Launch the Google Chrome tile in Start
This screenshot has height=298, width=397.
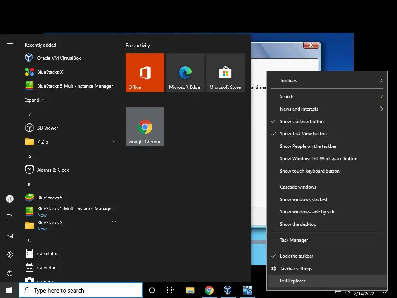click(145, 127)
